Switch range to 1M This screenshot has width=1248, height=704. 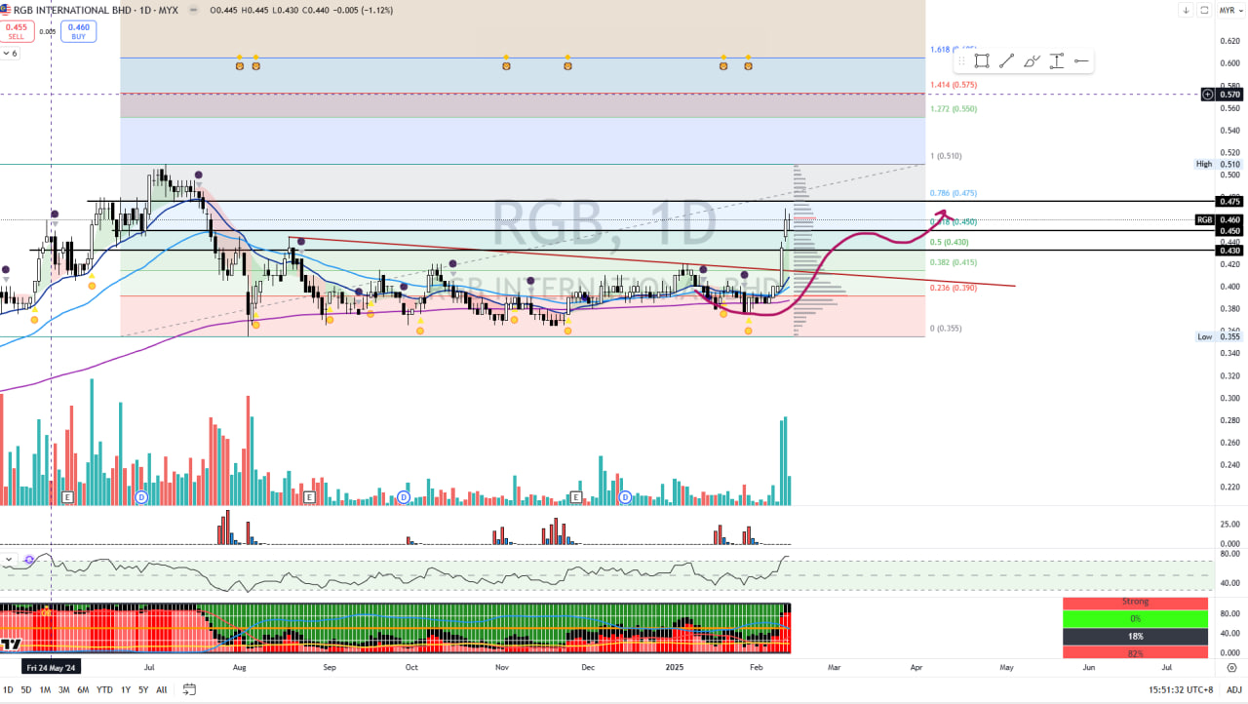[45, 689]
